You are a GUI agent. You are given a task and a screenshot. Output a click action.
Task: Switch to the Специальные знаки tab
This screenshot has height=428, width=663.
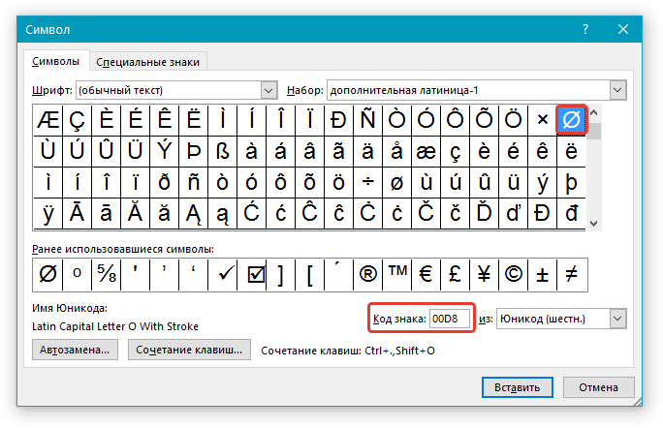coord(147,62)
